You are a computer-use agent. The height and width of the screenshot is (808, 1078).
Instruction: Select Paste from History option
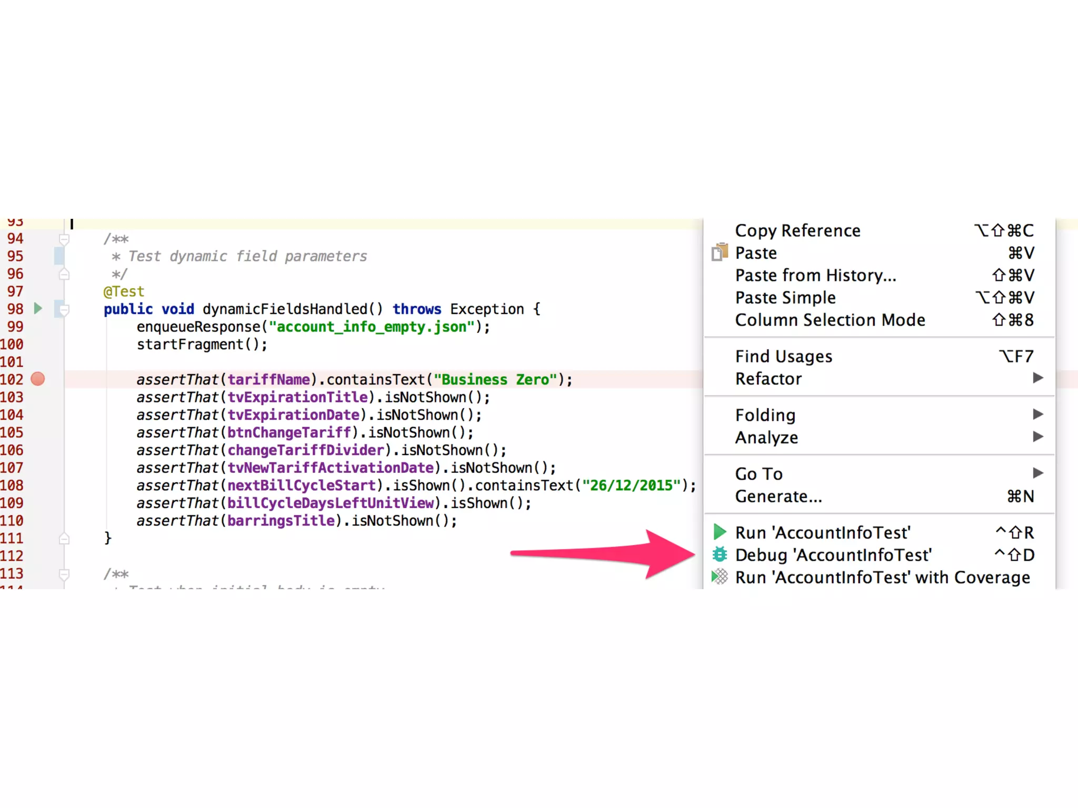(x=815, y=275)
